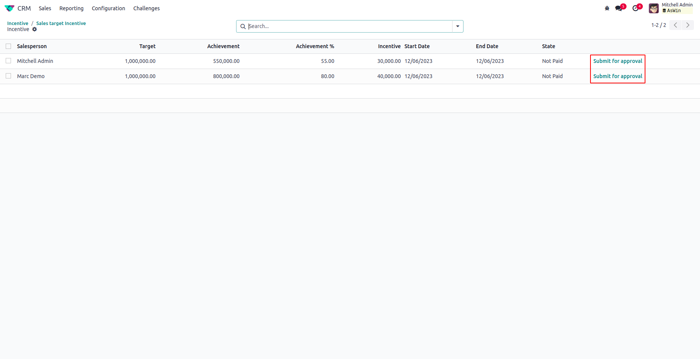Click the 800,000.00 achievement value
The height and width of the screenshot is (359, 700).
pos(226,76)
